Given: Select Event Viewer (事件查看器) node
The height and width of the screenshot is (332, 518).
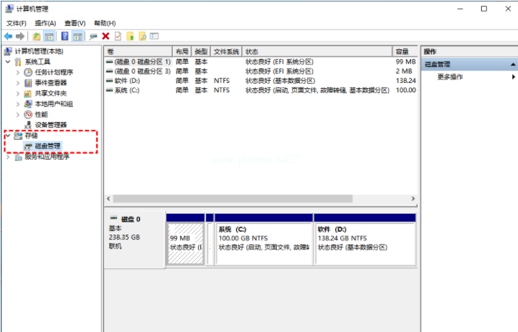Looking at the screenshot, I should 51,83.
